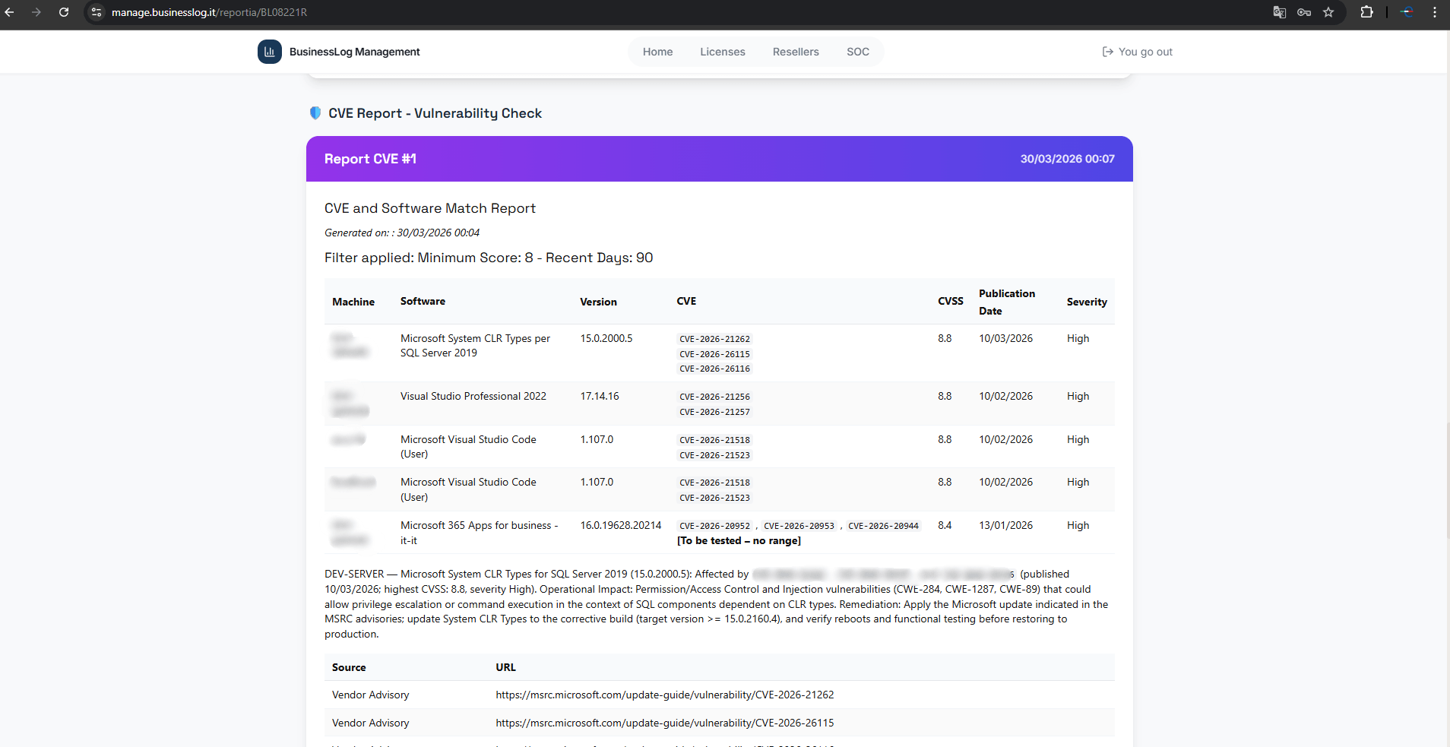Click the CVE-2026-26116 tag

(x=714, y=369)
